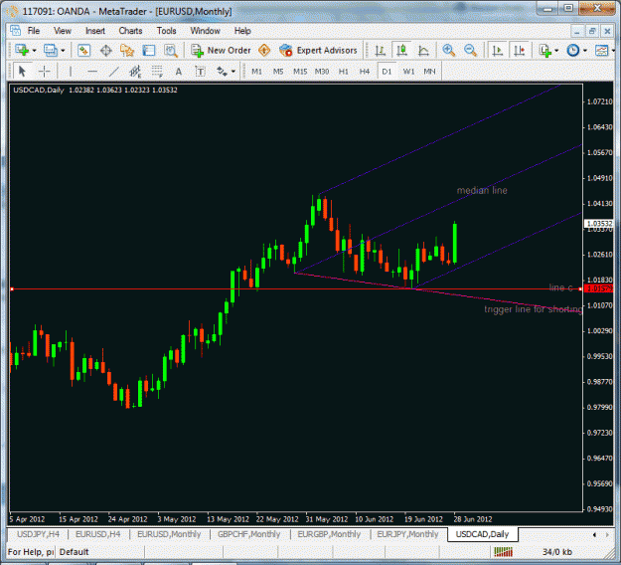Select the Crosshair tool
The height and width of the screenshot is (565, 621).
pyautogui.click(x=44, y=72)
